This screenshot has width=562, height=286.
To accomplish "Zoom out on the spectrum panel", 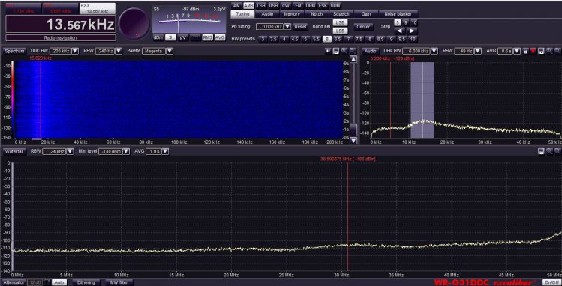I will pos(353,52).
